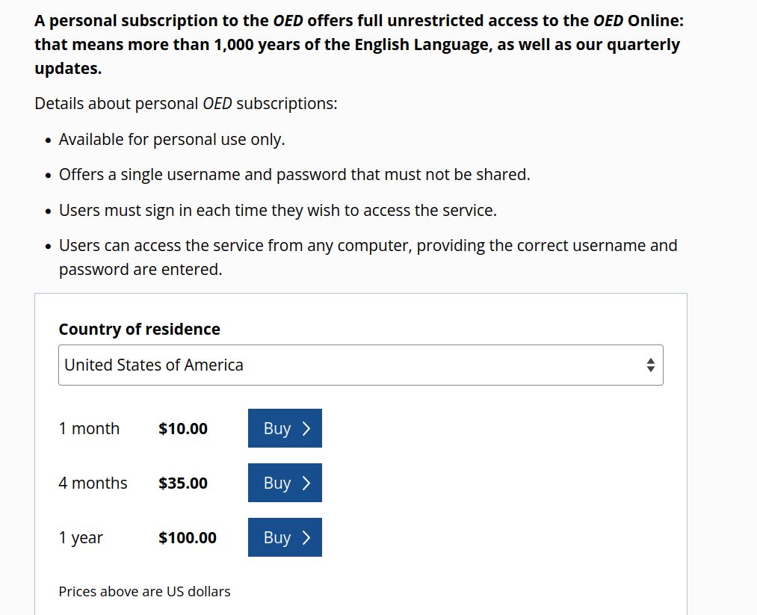Select the selected United States of America value
The height and width of the screenshot is (615, 757).
tap(154, 365)
